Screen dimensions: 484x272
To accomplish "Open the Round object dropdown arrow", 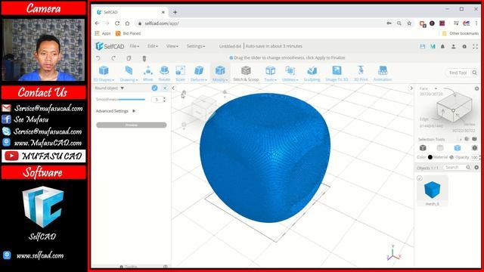I will tap(123, 88).
